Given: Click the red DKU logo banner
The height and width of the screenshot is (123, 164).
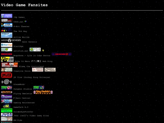Looking at the screenshot, I should 7,75.
